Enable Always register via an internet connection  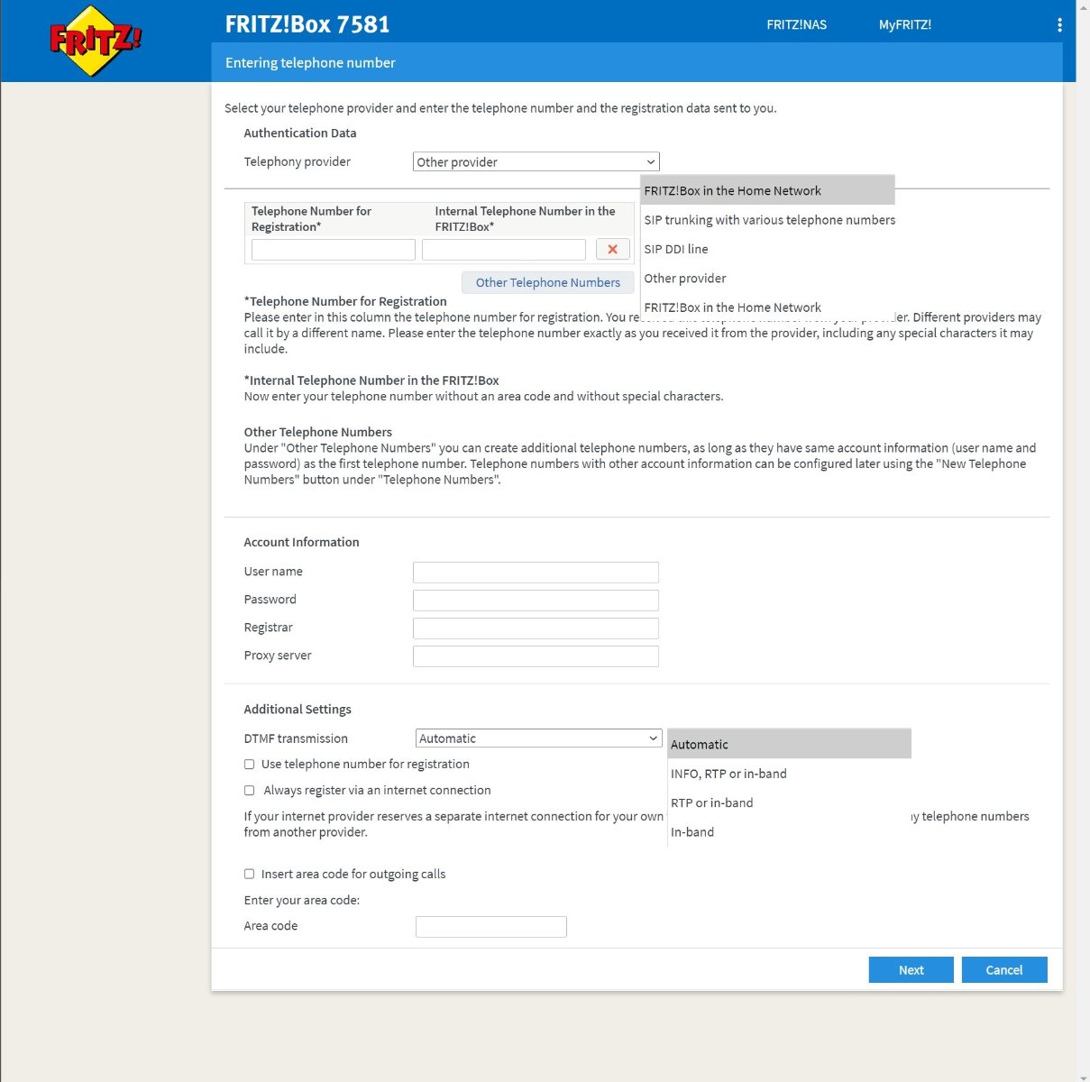click(250, 791)
